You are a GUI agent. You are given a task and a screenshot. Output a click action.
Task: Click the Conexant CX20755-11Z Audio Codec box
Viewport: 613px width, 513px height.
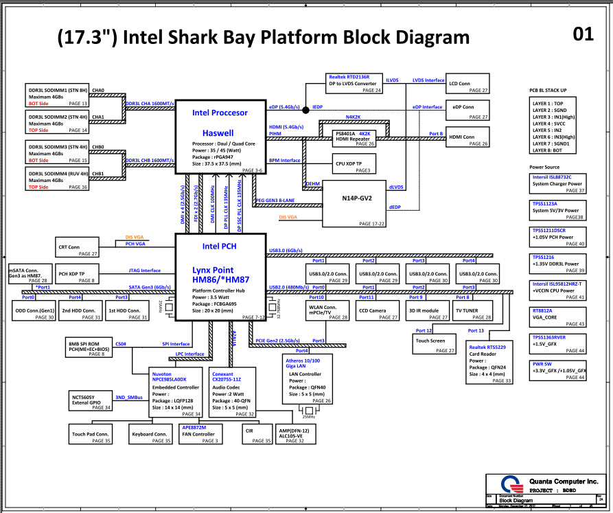[233, 393]
